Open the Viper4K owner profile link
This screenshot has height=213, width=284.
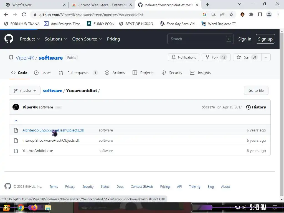click(25, 58)
